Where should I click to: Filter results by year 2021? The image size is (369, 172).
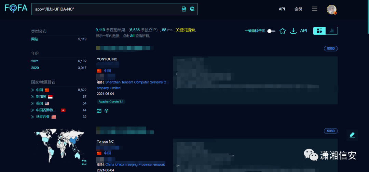coord(35,61)
